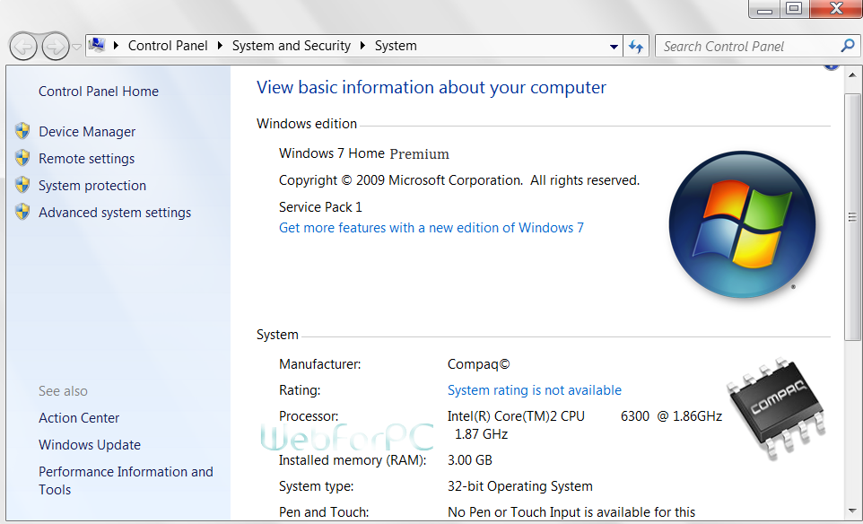Click the '32-bit Operating System' value
The width and height of the screenshot is (863, 524).
(520, 486)
